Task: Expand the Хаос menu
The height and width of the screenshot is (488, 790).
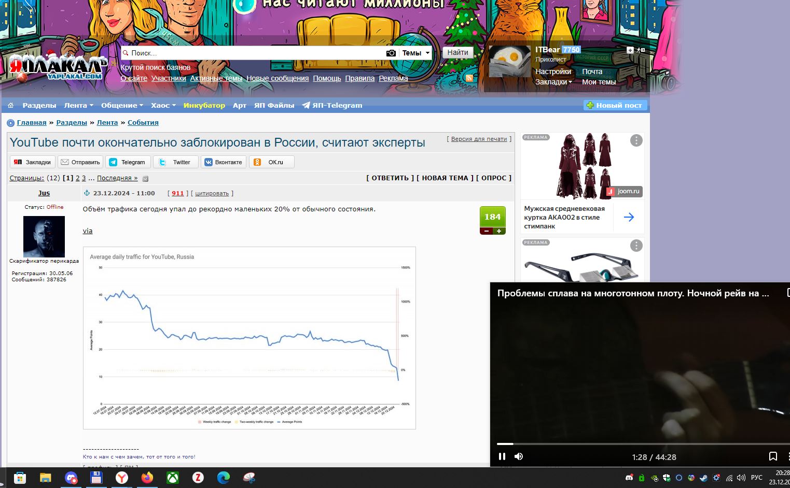Action: [163, 105]
